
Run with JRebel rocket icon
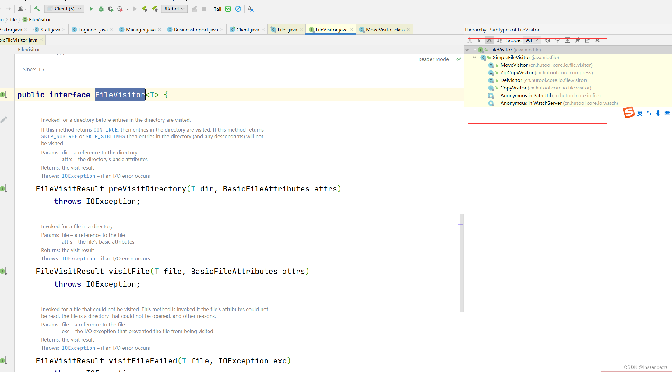point(145,9)
